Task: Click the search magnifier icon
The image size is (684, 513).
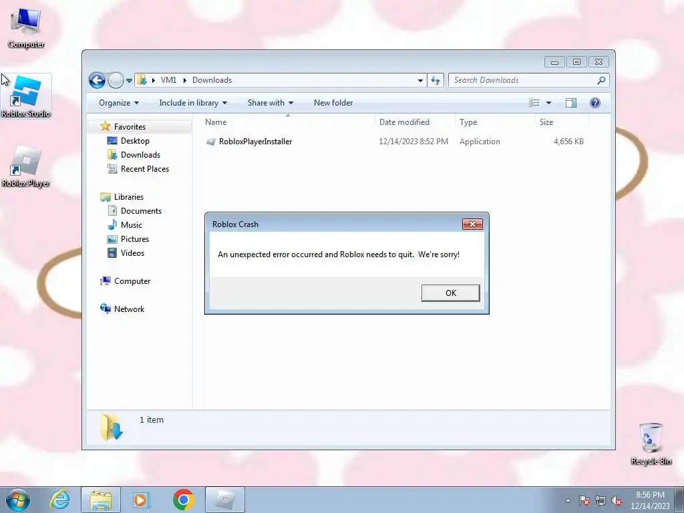Action: point(602,80)
